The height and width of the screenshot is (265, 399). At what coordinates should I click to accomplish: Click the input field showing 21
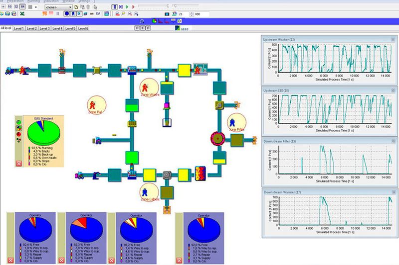coord(183,14)
